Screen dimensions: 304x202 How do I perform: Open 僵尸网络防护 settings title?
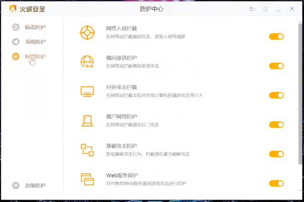pos(122,117)
